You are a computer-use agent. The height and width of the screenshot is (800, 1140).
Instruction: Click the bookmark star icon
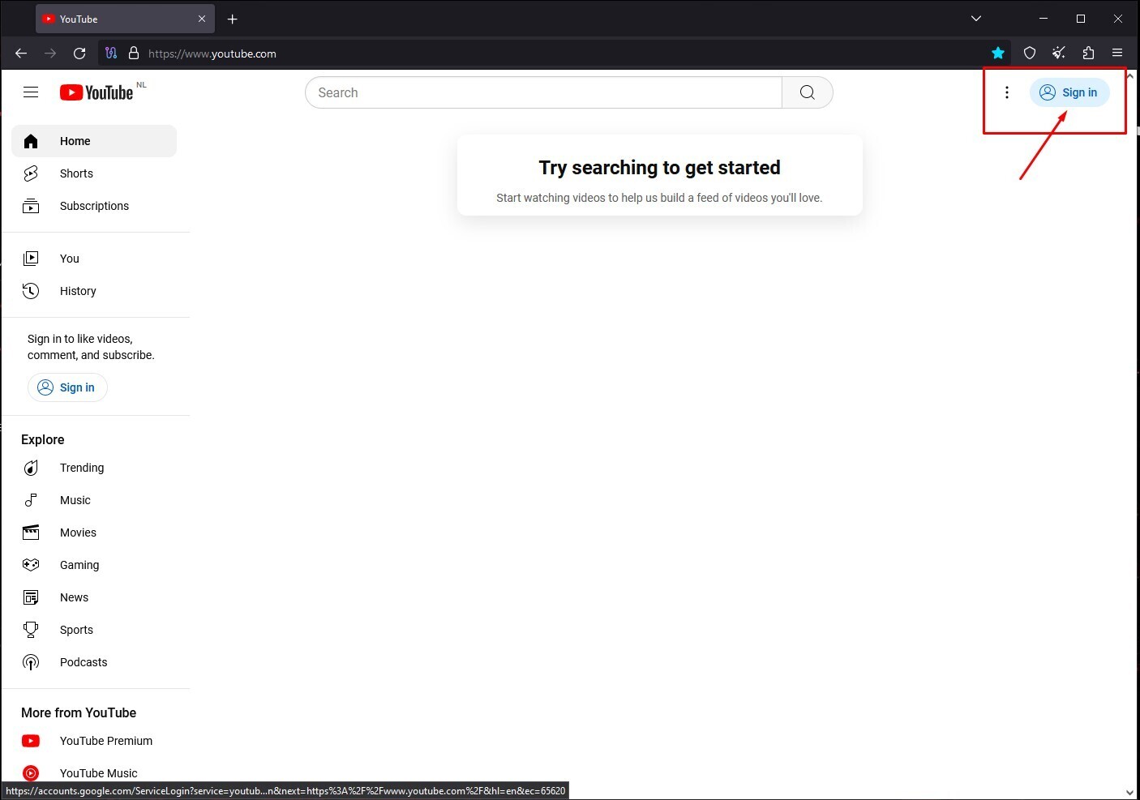[998, 53]
